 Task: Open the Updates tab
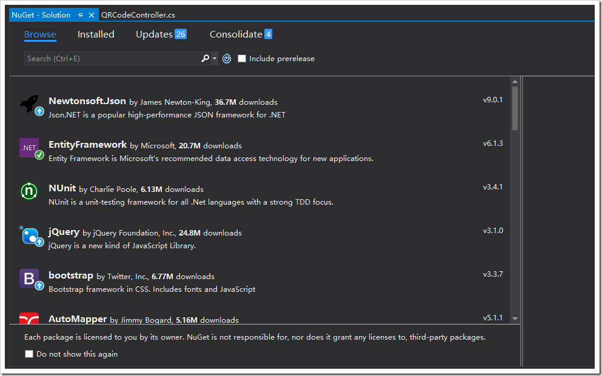click(154, 35)
